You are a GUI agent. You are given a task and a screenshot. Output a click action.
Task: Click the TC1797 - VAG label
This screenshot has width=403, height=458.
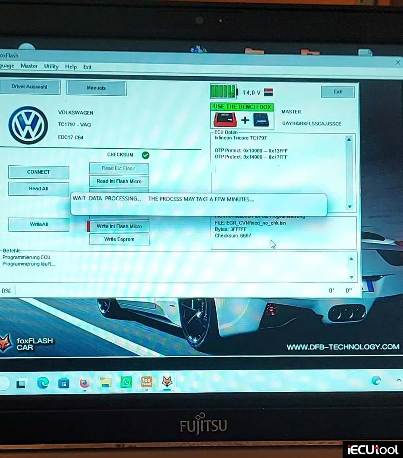75,125
